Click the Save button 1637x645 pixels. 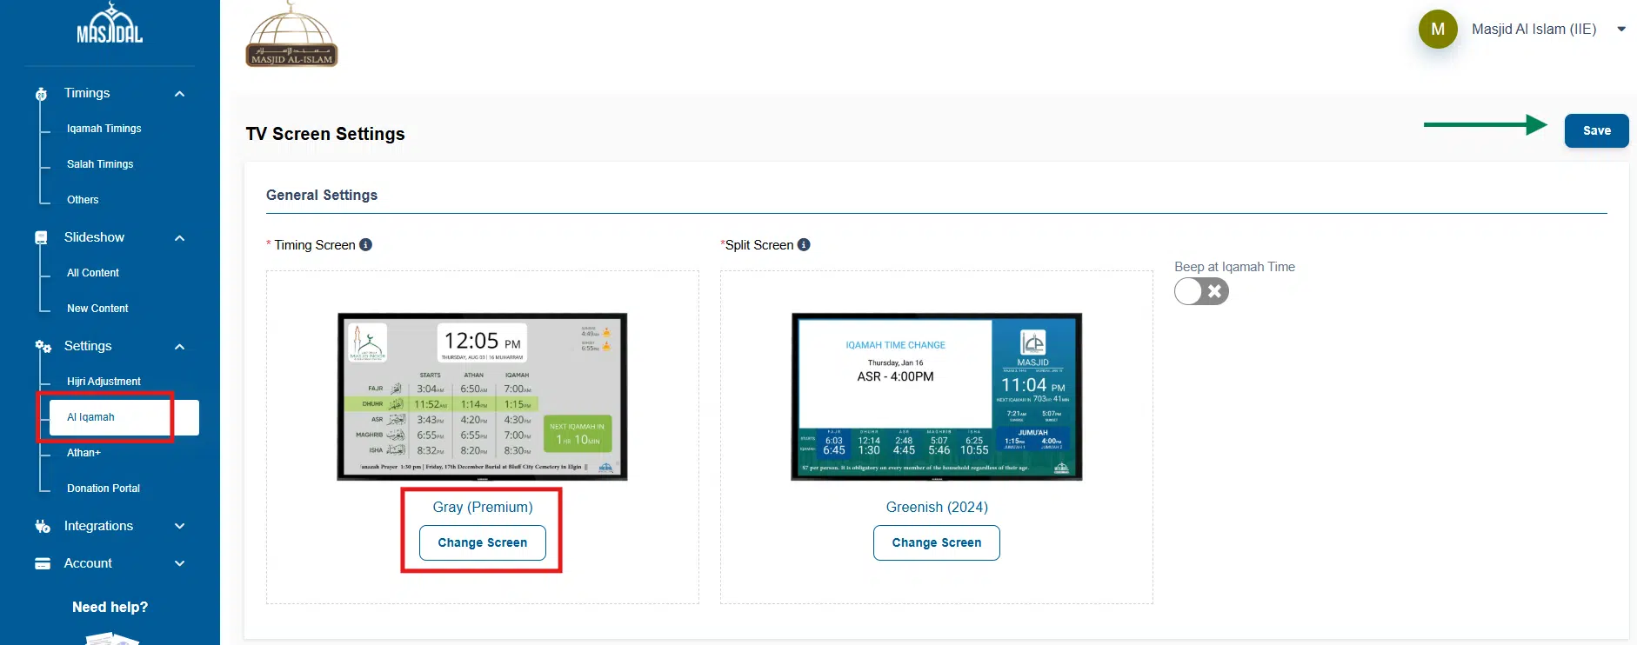(x=1596, y=130)
